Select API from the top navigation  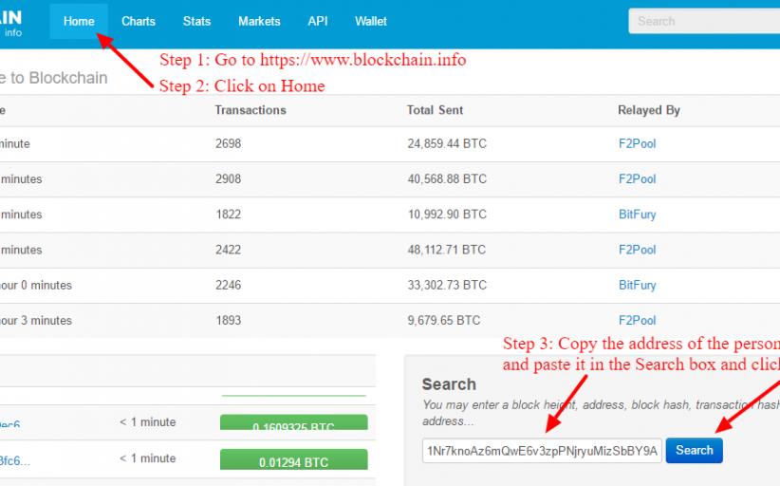coord(318,21)
